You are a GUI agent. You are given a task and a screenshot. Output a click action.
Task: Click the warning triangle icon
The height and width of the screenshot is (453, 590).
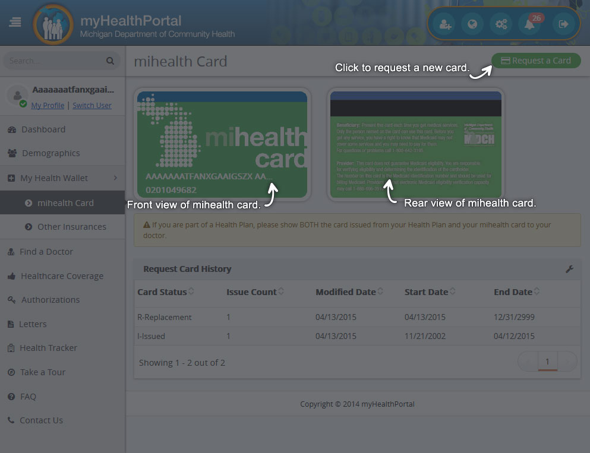[147, 225]
